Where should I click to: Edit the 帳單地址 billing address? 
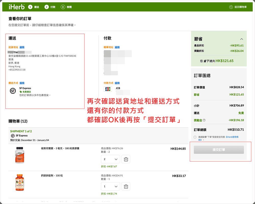pyautogui.click(x=117, y=47)
